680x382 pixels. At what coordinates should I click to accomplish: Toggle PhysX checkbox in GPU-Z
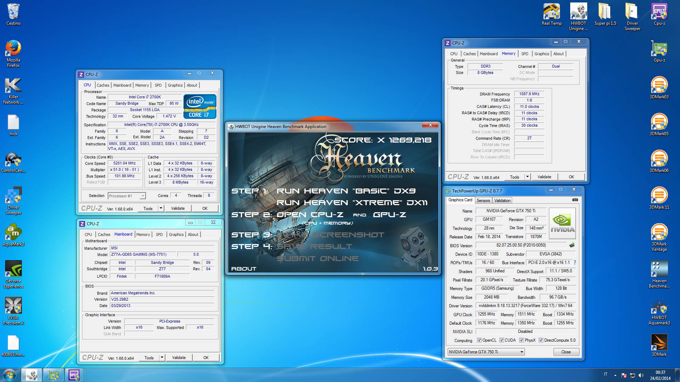tap(521, 340)
